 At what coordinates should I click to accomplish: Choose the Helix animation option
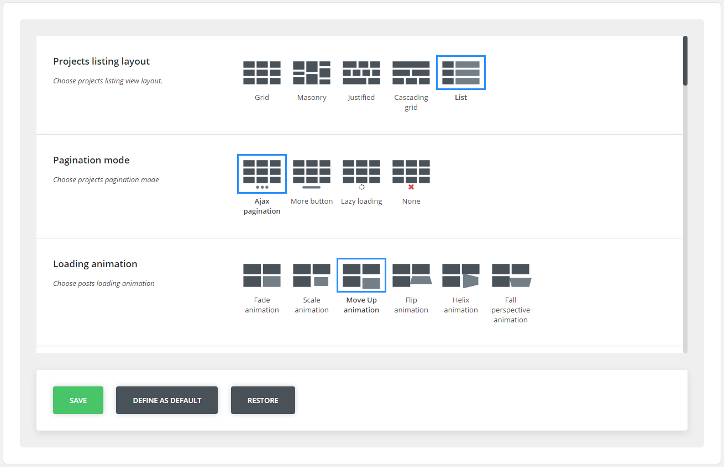461,275
